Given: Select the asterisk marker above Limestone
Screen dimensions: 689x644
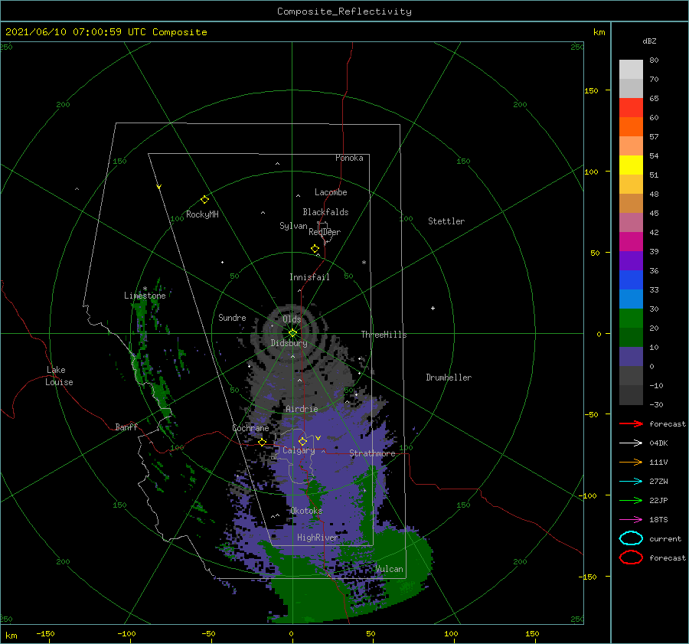Looking at the screenshot, I should point(145,289).
